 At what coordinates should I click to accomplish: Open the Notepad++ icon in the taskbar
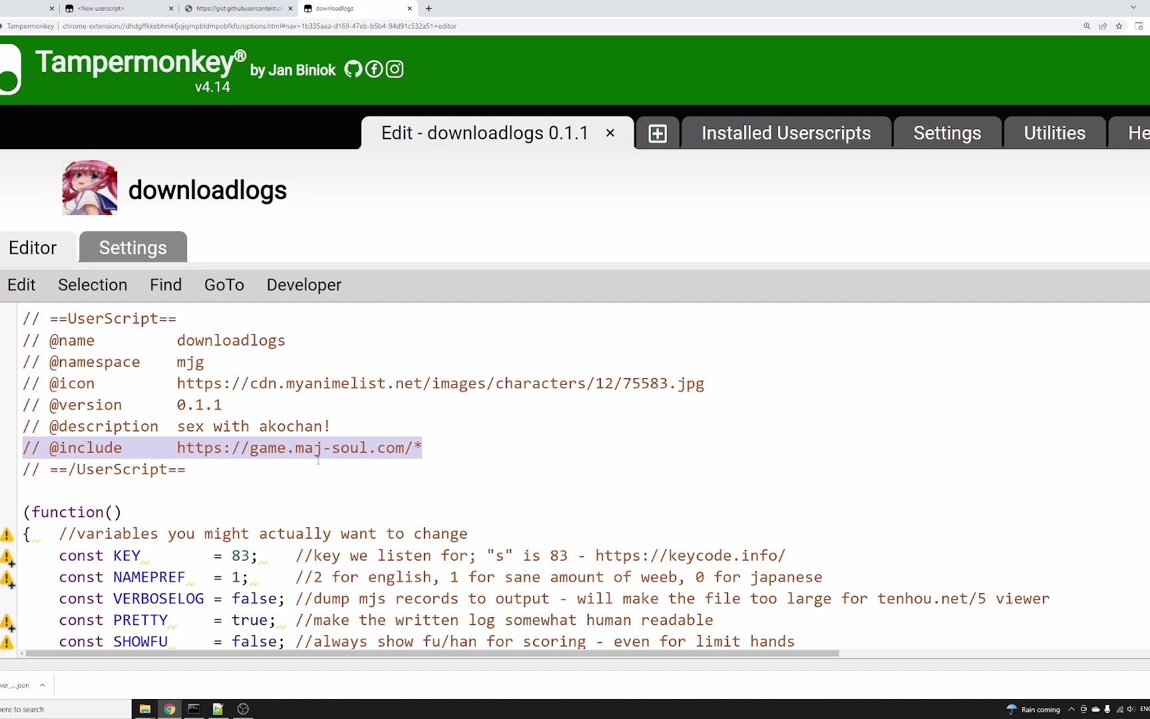point(218,709)
